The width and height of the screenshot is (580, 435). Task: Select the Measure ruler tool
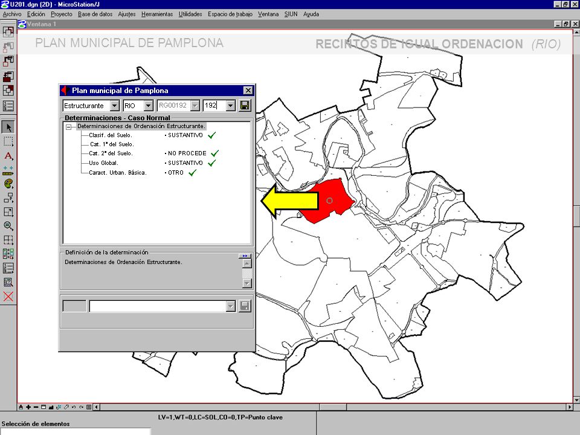8,170
